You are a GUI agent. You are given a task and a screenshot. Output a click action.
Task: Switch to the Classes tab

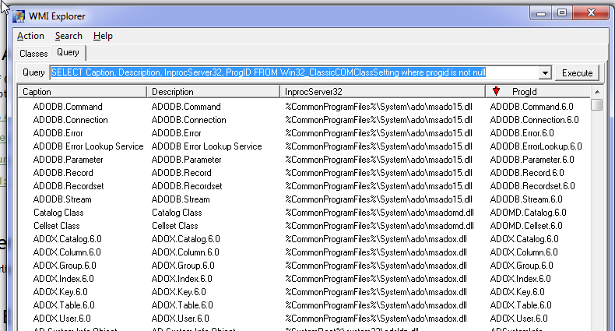(x=33, y=53)
